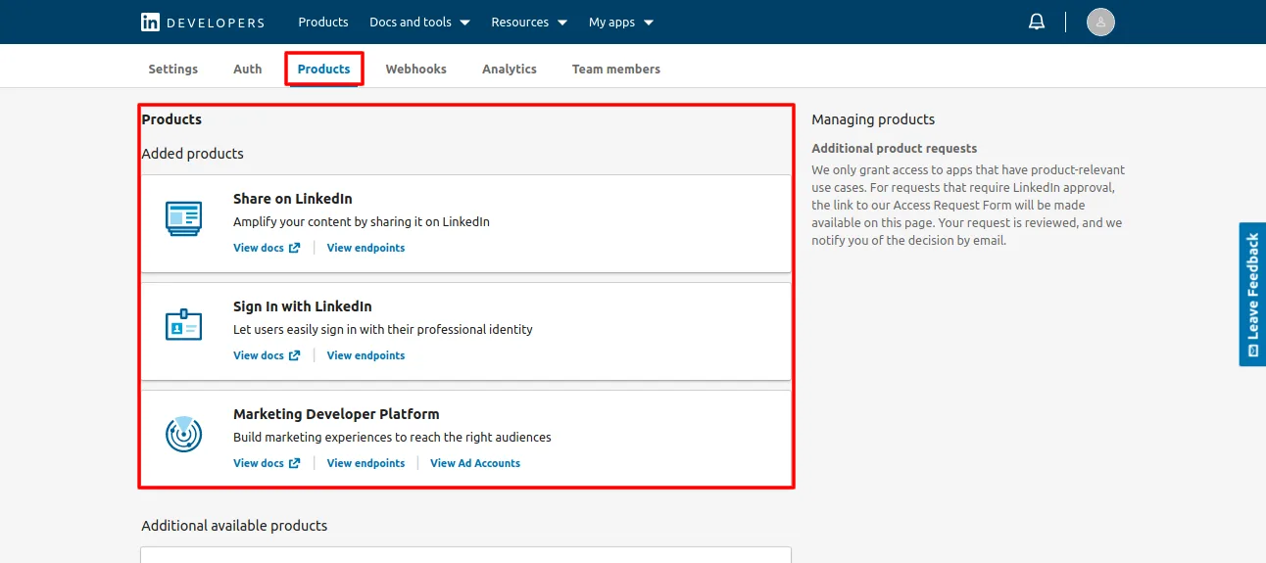Open Products in the top navigation bar
Image resolution: width=1266 pixels, height=563 pixels.
coord(323,22)
